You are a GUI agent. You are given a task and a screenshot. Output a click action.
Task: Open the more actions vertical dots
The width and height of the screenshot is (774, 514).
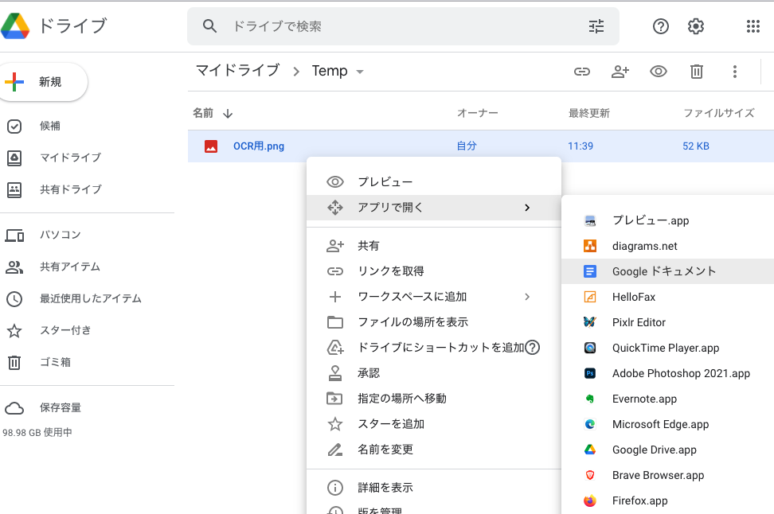(x=734, y=72)
